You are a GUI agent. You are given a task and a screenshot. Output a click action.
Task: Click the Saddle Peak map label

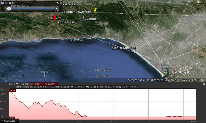(x=65, y=22)
